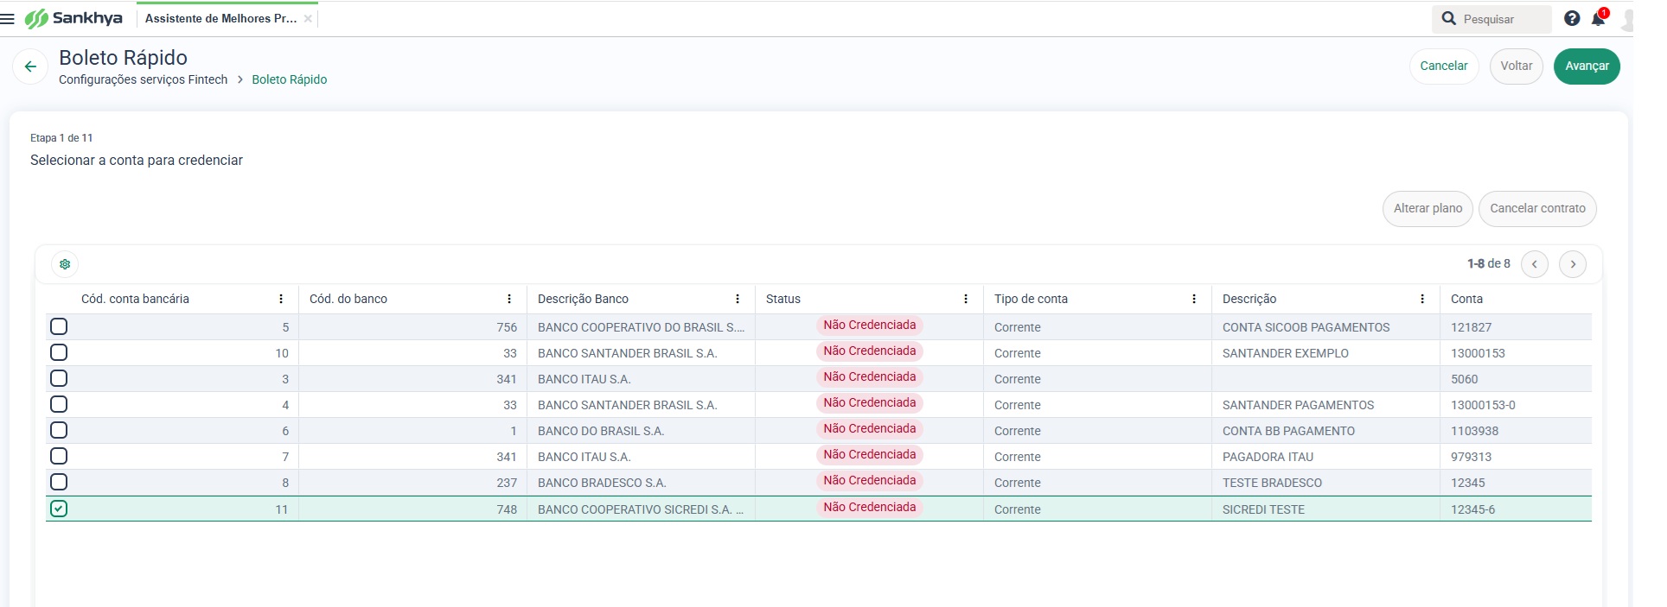The width and height of the screenshot is (1667, 607).
Task: Click PAGADORA ITAU description cell
Action: tap(1325, 457)
